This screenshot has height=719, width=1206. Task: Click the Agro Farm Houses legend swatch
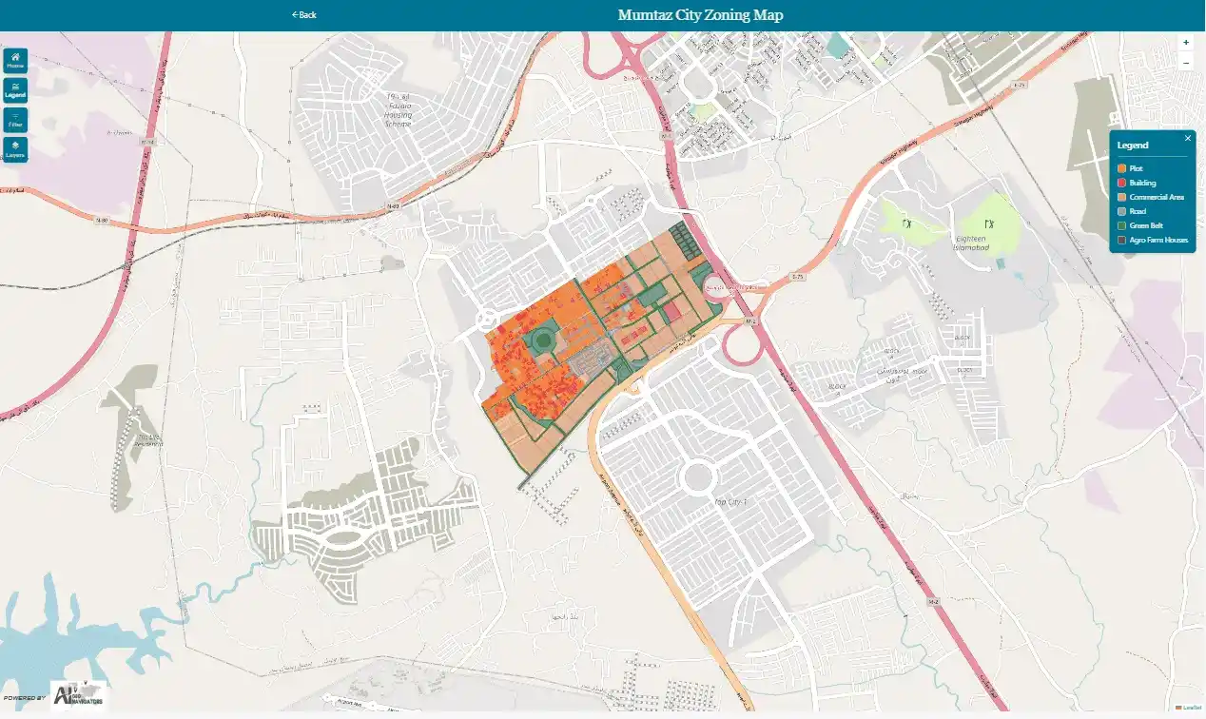click(x=1122, y=241)
